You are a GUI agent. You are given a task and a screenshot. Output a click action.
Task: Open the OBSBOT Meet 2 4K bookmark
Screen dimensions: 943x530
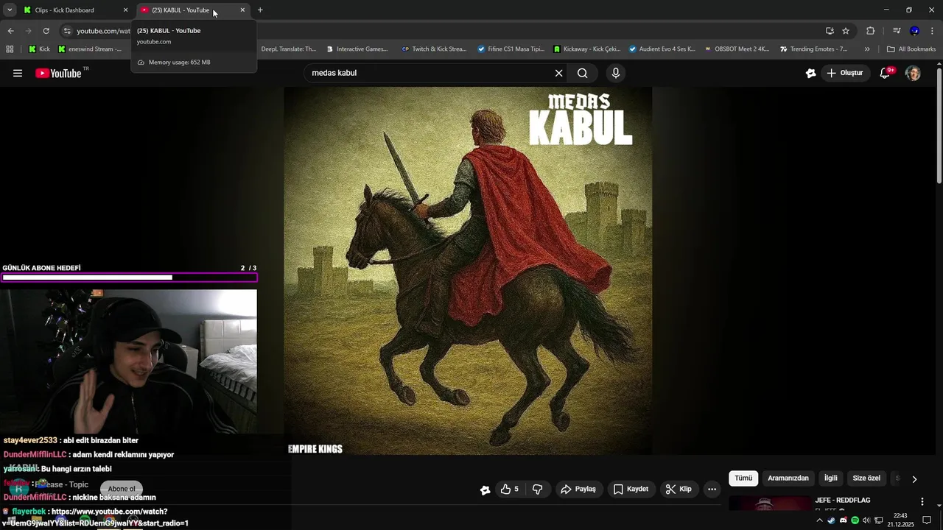click(737, 49)
